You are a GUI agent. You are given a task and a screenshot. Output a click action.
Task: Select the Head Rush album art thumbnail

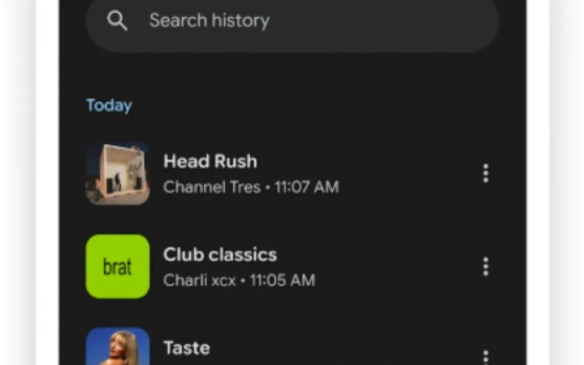118,173
